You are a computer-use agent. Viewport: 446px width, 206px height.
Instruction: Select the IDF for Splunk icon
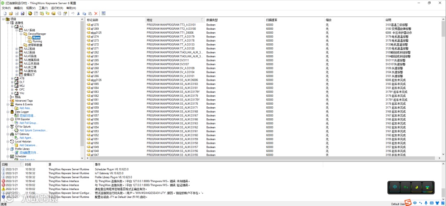12,126
